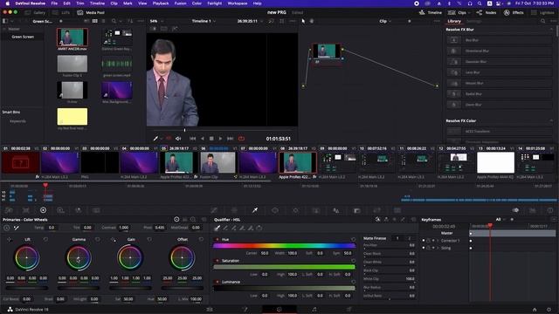Viewport: 559px width, 314px height.
Task: Open the Camera Raw palette icon
Action: click(x=9, y=210)
